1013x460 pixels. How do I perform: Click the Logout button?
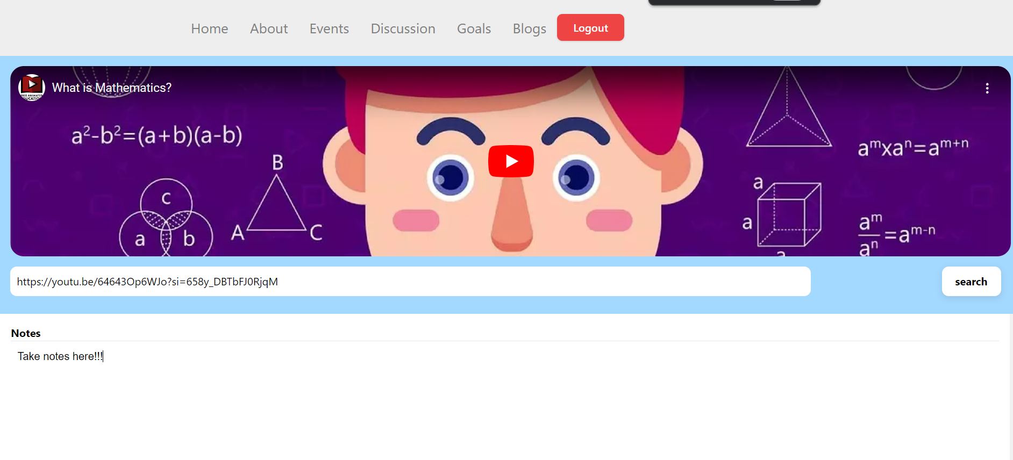click(590, 27)
